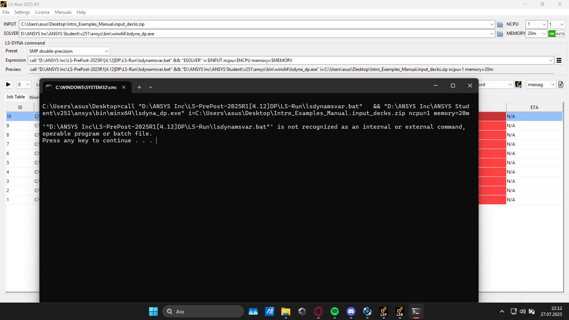Viewport: 569px width, 320px height.
Task: Open the License menu
Action: (42, 12)
